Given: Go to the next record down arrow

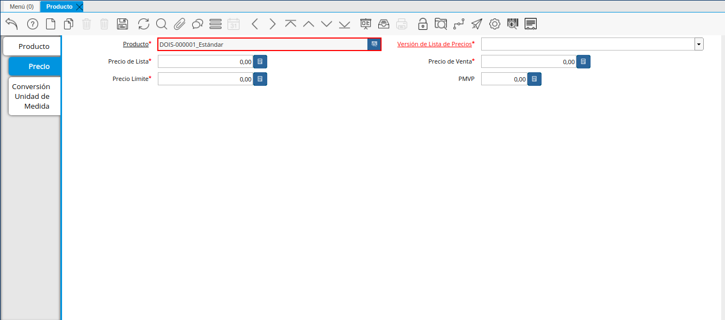Looking at the screenshot, I should (x=327, y=24).
